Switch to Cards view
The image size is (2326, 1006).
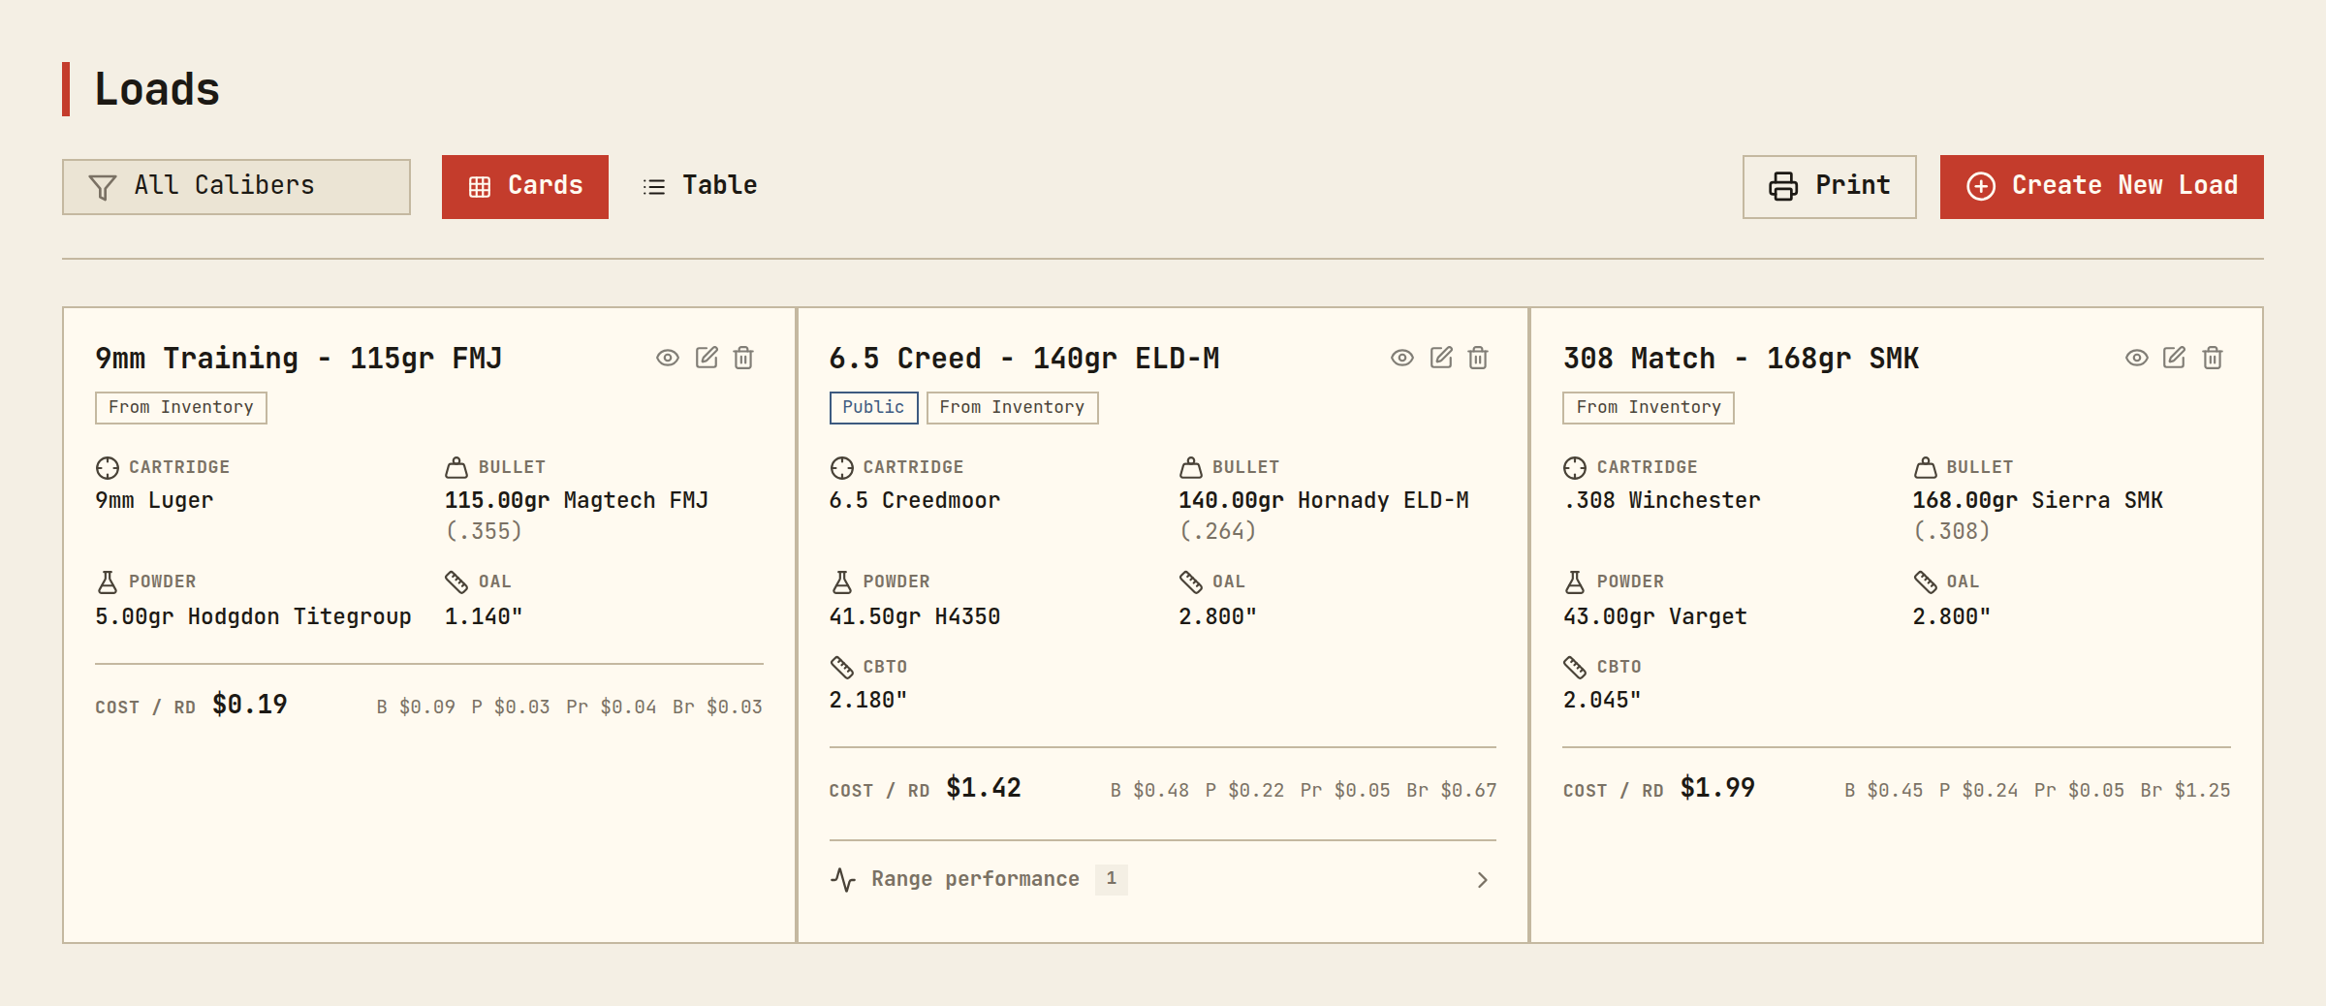pyautogui.click(x=525, y=187)
